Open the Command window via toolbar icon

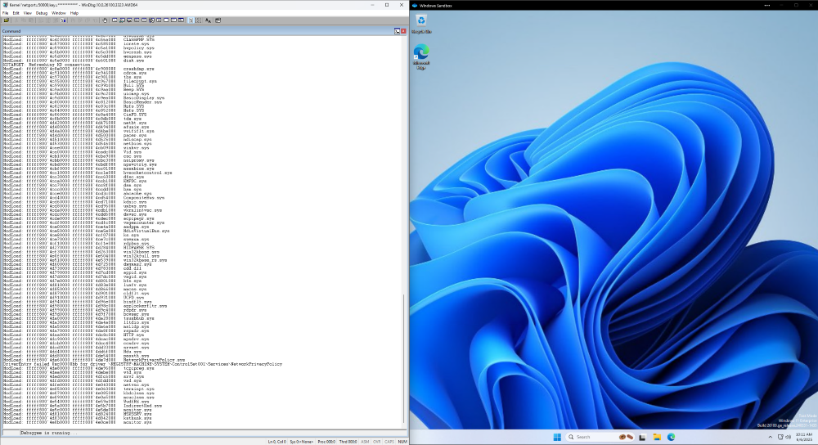115,20
